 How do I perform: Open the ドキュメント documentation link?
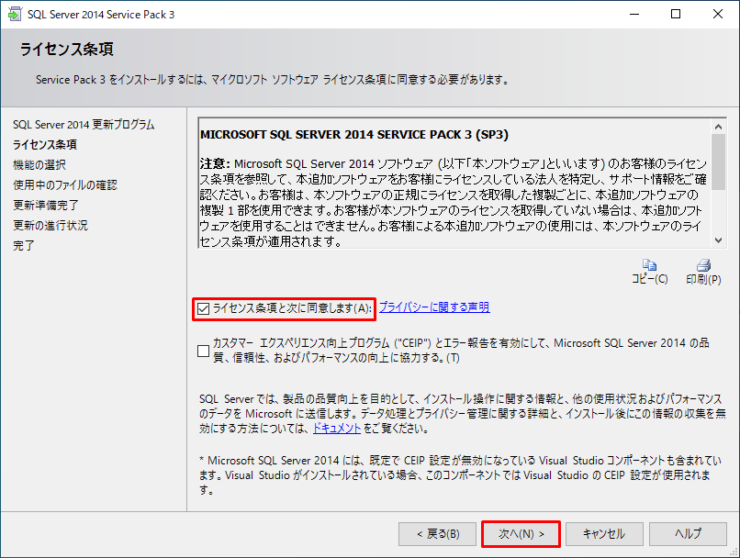point(337,429)
